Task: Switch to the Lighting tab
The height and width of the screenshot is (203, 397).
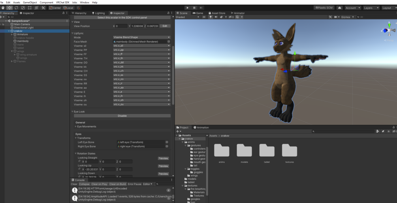Action: 98,13
